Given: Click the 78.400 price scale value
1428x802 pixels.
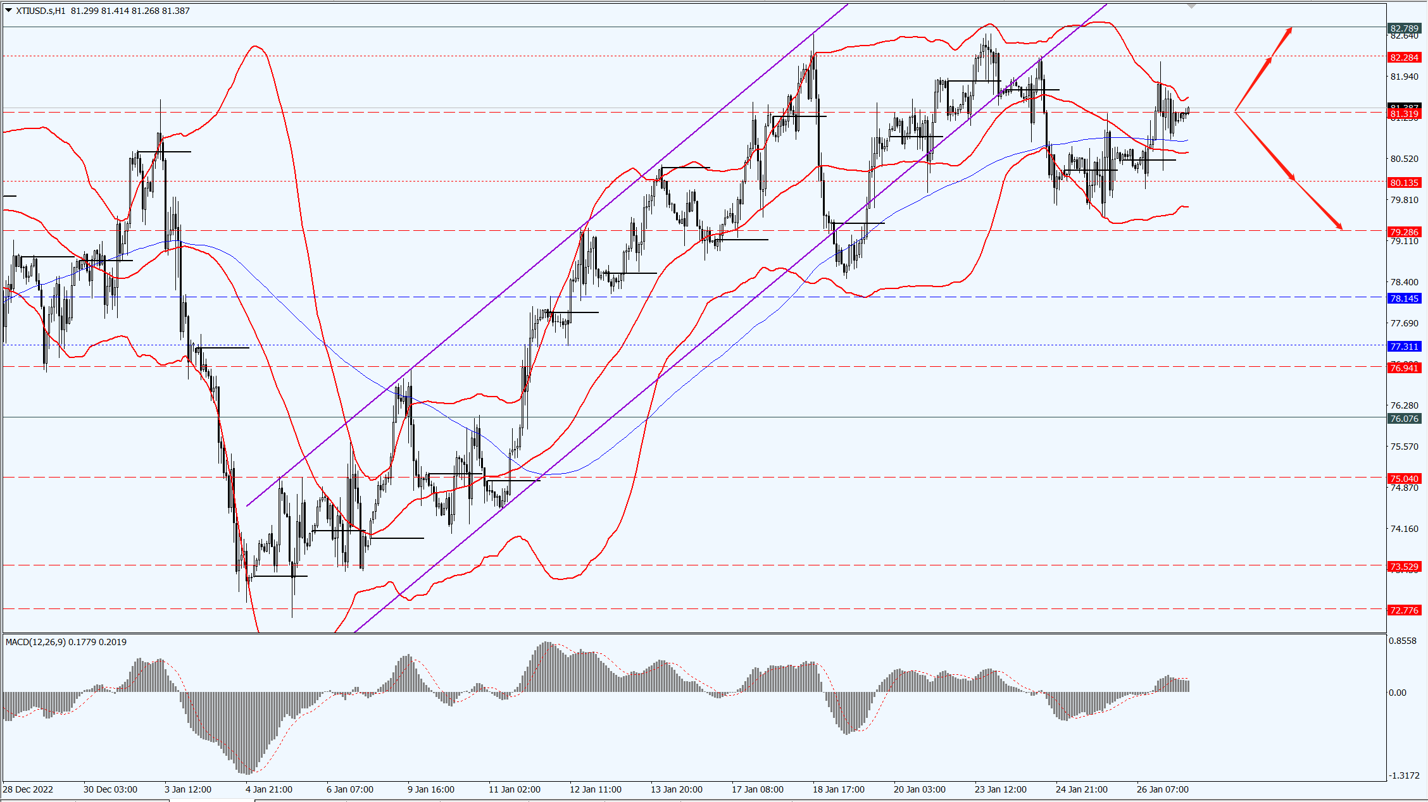Looking at the screenshot, I should pyautogui.click(x=1404, y=282).
